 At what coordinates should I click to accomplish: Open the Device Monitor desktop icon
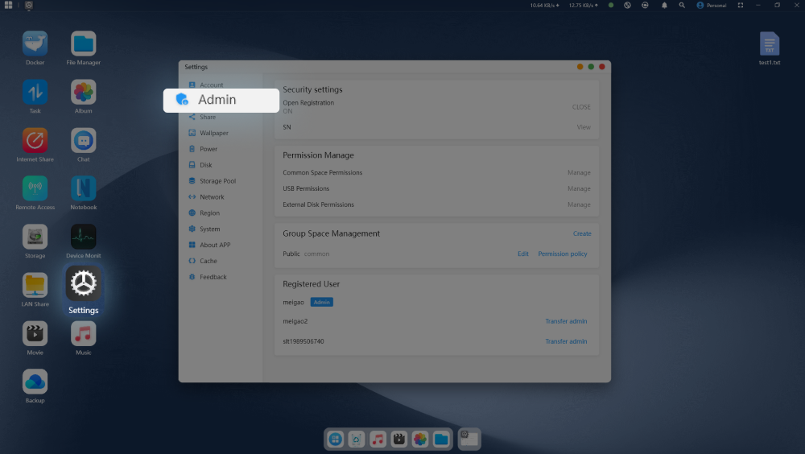pos(83,237)
